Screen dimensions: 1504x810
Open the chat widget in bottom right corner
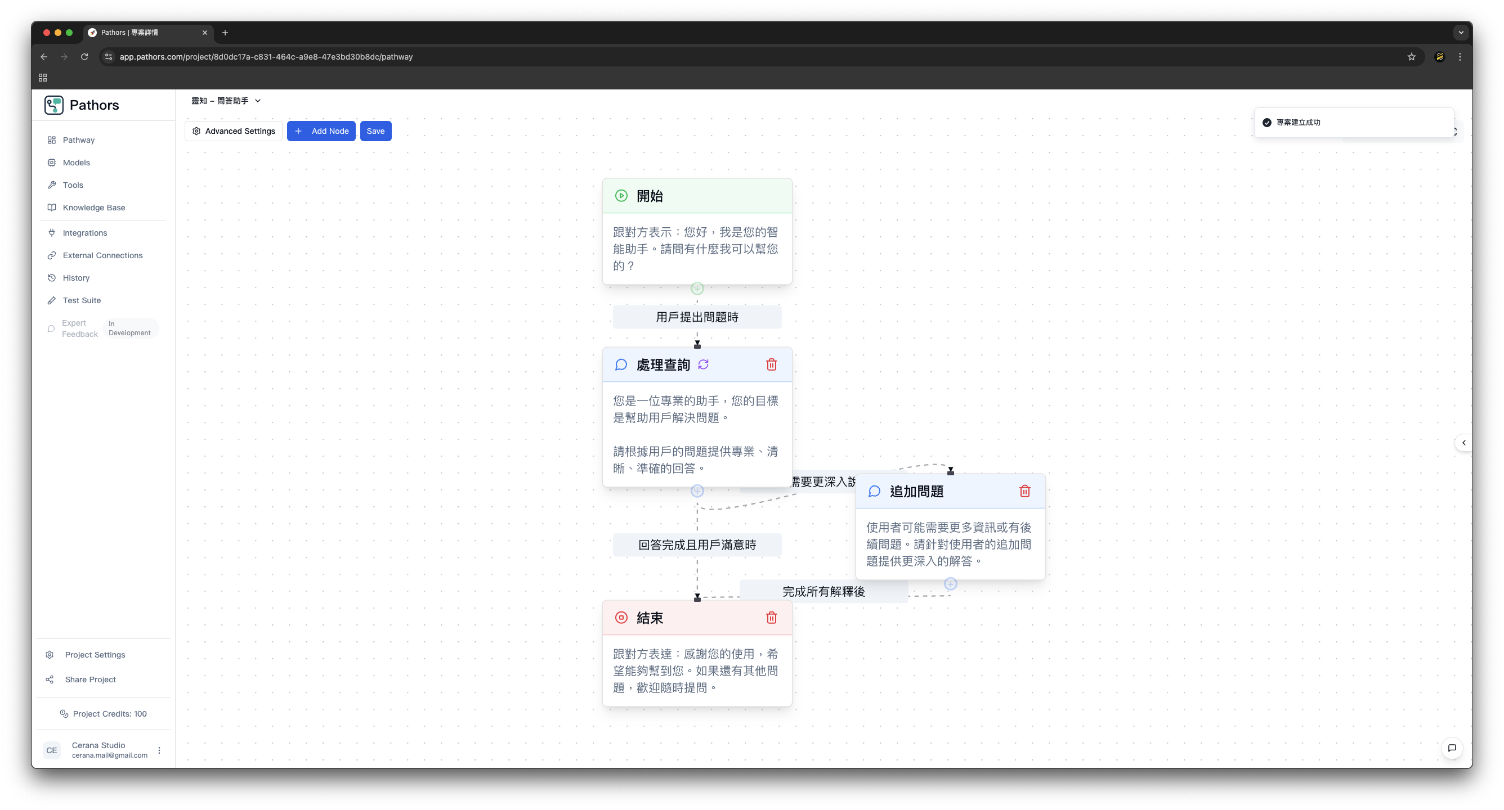[x=1452, y=748]
